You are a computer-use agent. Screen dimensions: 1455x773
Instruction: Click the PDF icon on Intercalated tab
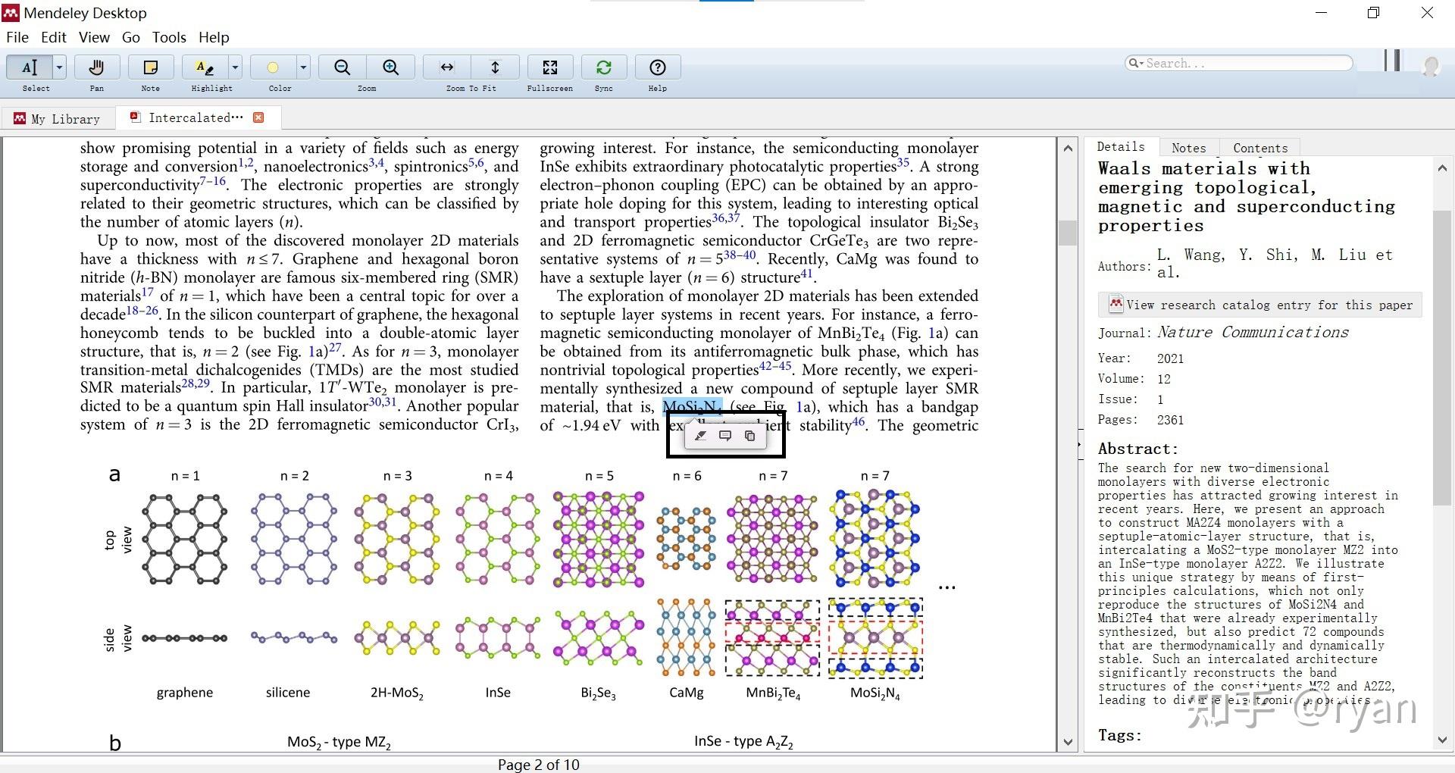135,117
